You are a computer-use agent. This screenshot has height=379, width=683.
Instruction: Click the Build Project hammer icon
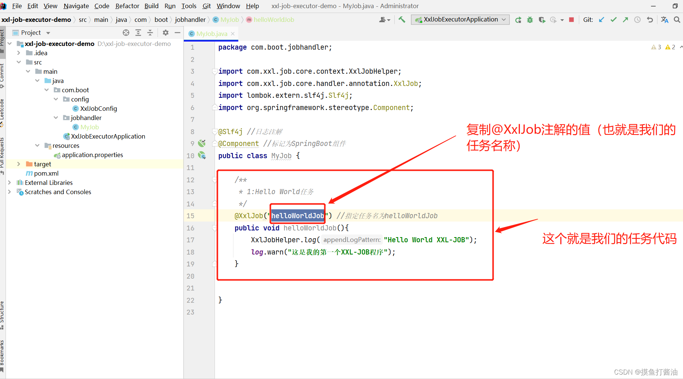tap(402, 20)
